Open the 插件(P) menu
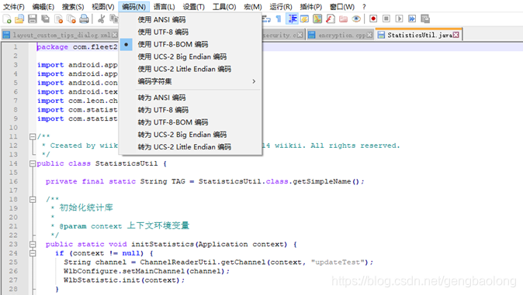 [x=310, y=7]
